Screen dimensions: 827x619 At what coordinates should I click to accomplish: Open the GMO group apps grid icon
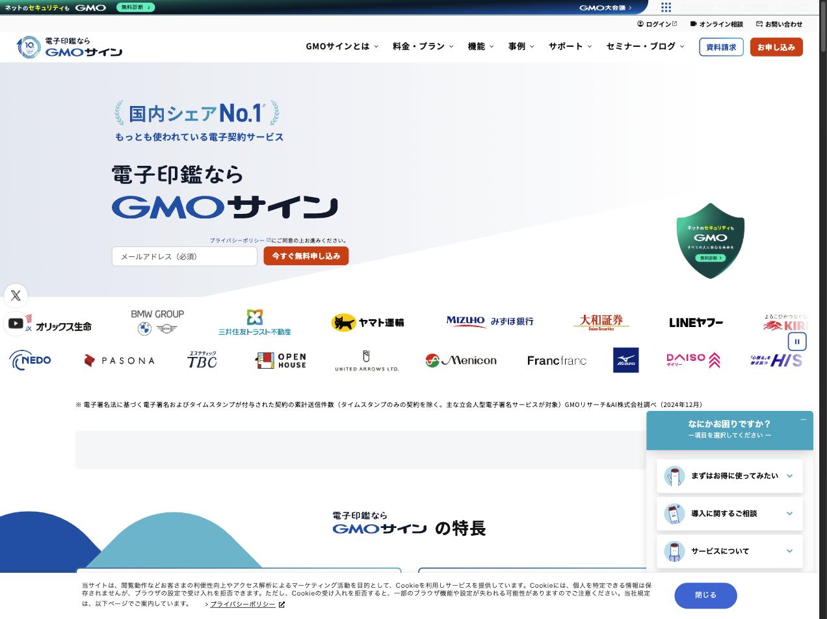pos(666,7)
